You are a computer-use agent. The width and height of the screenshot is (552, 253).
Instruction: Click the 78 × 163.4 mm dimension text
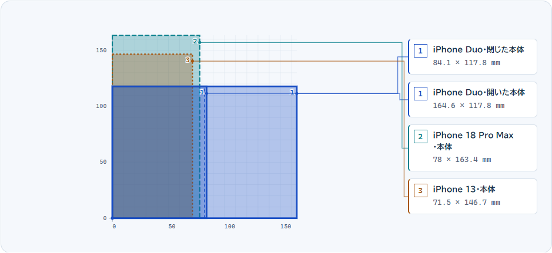coord(462,160)
